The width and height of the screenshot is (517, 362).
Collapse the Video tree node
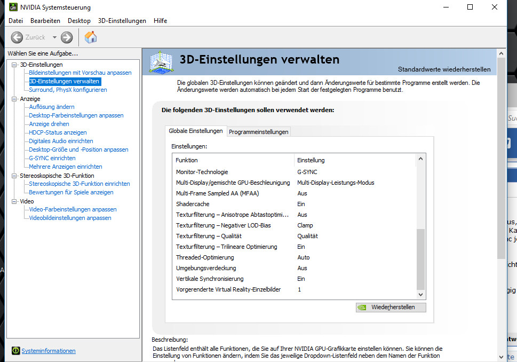[14, 201]
